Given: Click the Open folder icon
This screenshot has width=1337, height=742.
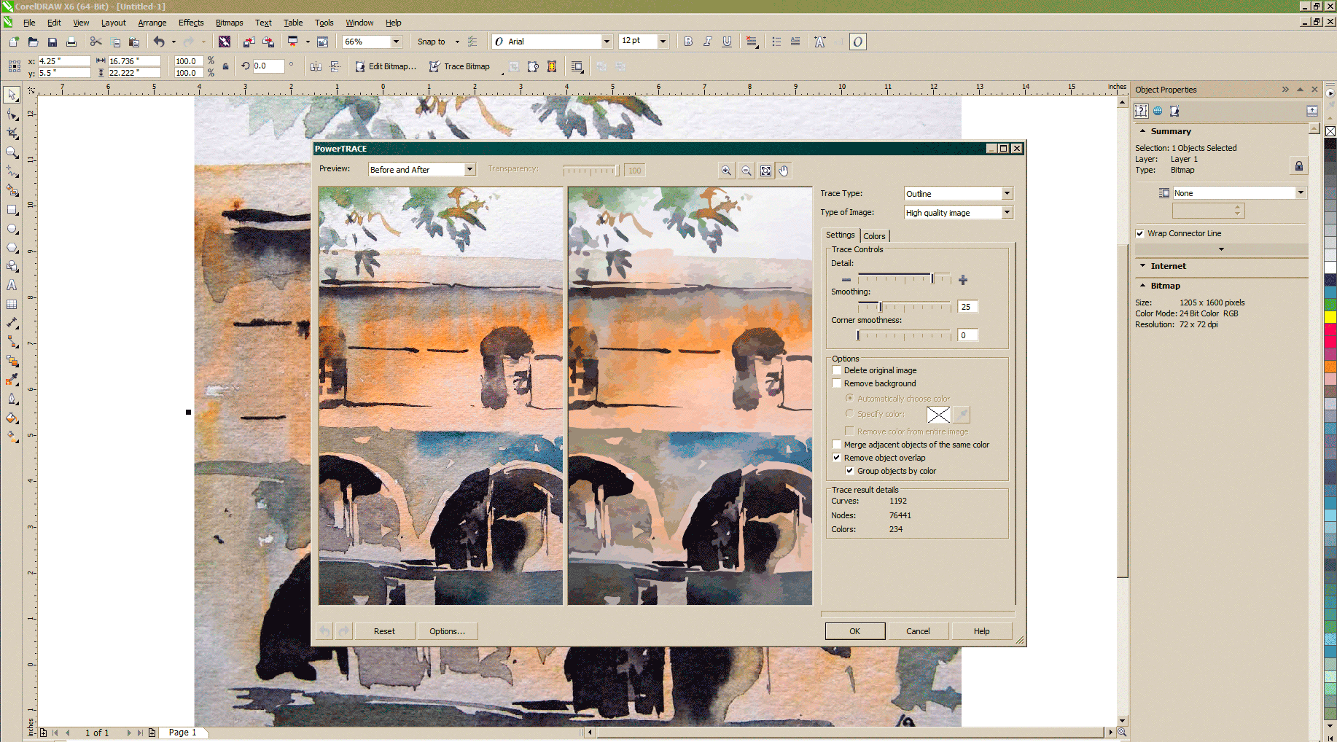Looking at the screenshot, I should 33,42.
